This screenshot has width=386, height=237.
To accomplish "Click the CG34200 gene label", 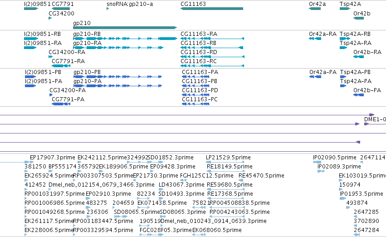I will 61,14.
